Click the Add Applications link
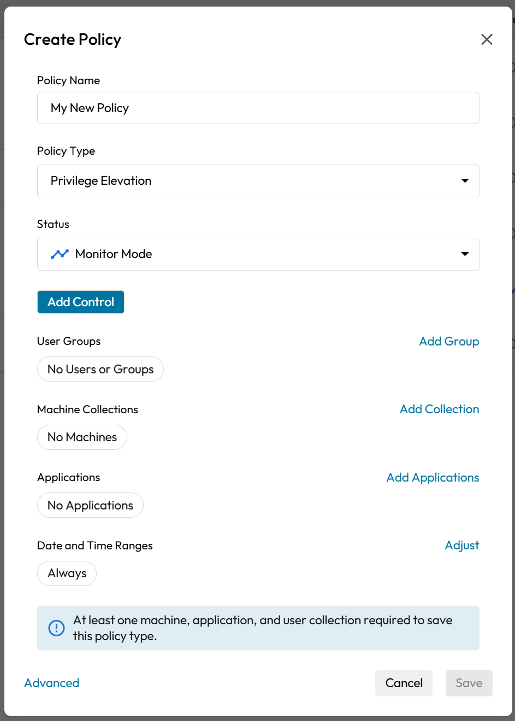 [x=433, y=478]
